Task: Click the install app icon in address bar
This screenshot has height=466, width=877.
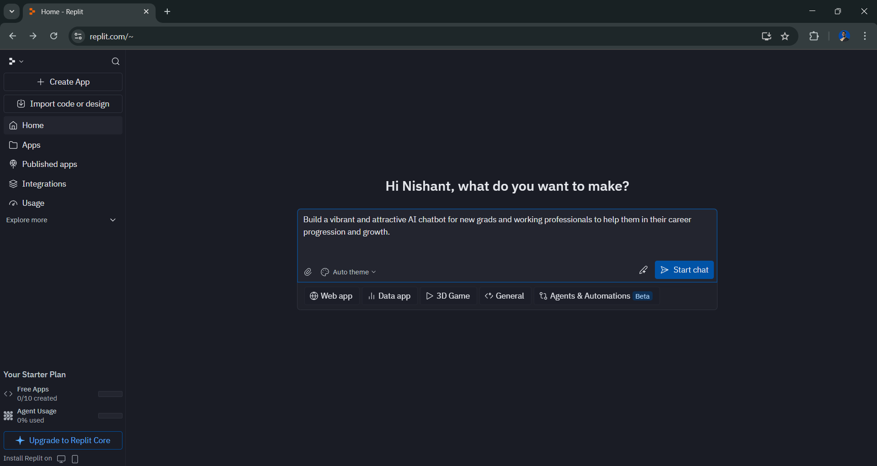Action: pos(766,36)
